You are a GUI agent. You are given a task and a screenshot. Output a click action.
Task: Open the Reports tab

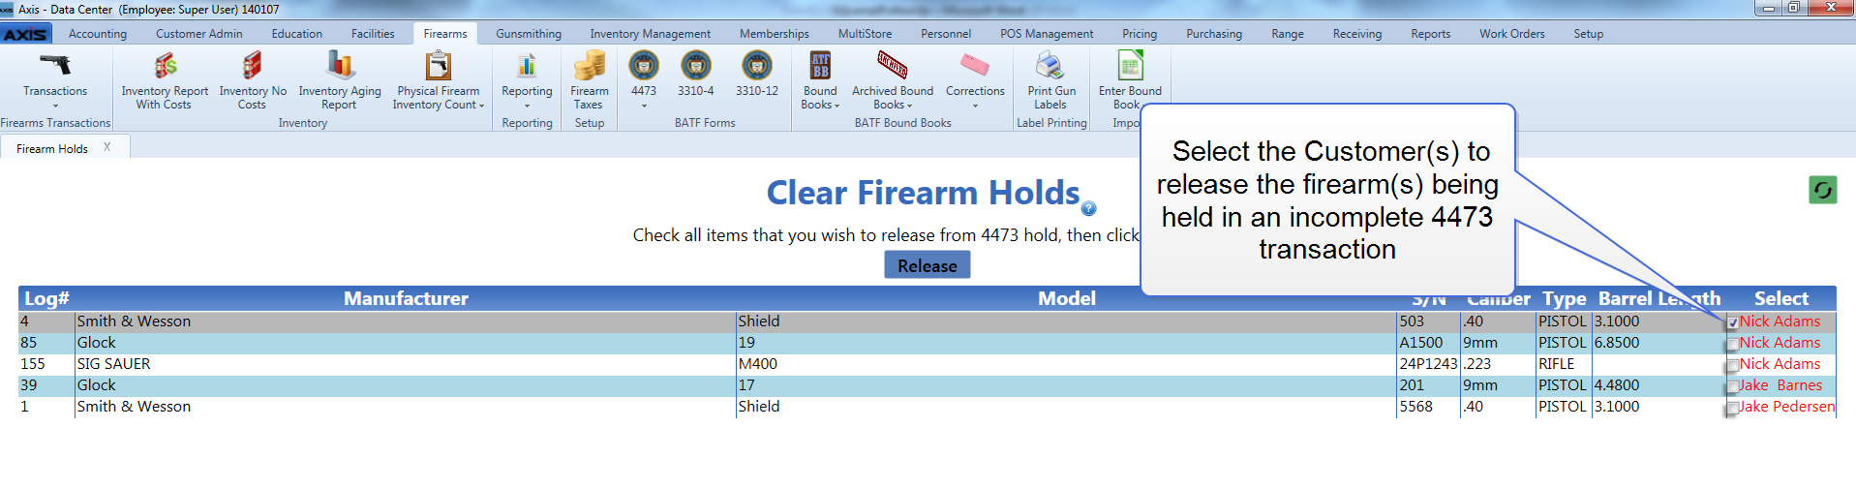[x=1430, y=34]
